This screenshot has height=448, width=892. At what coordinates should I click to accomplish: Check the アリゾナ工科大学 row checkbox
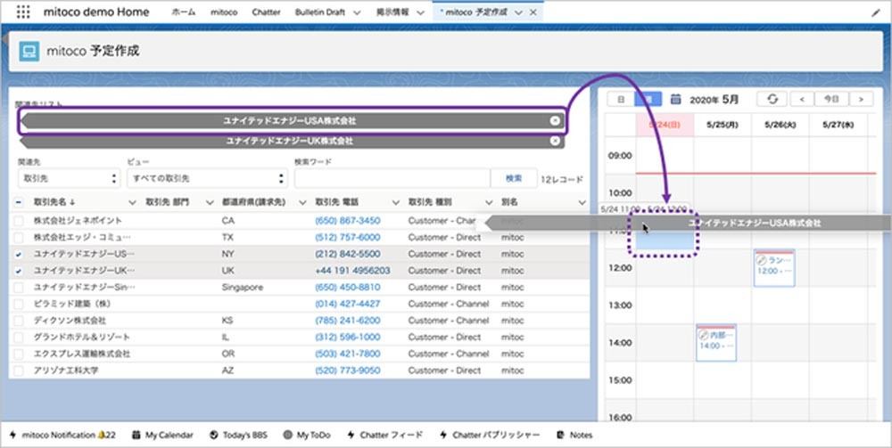click(x=19, y=371)
